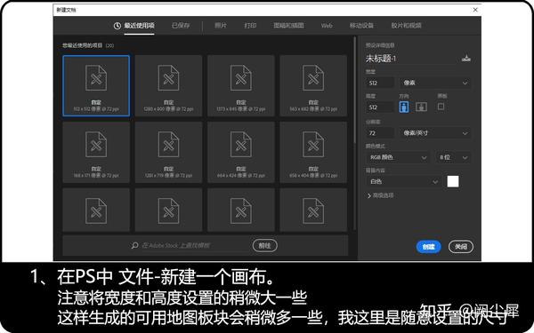This screenshot has width=534, height=333.
Task: Expand the 高级选项 advanced options section
Action: pos(380,195)
